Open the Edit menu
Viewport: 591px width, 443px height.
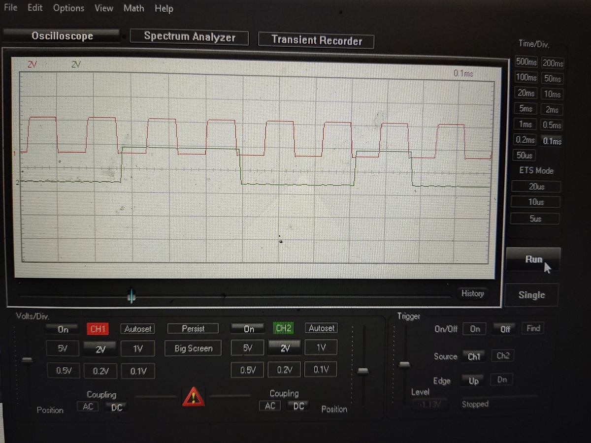[35, 8]
